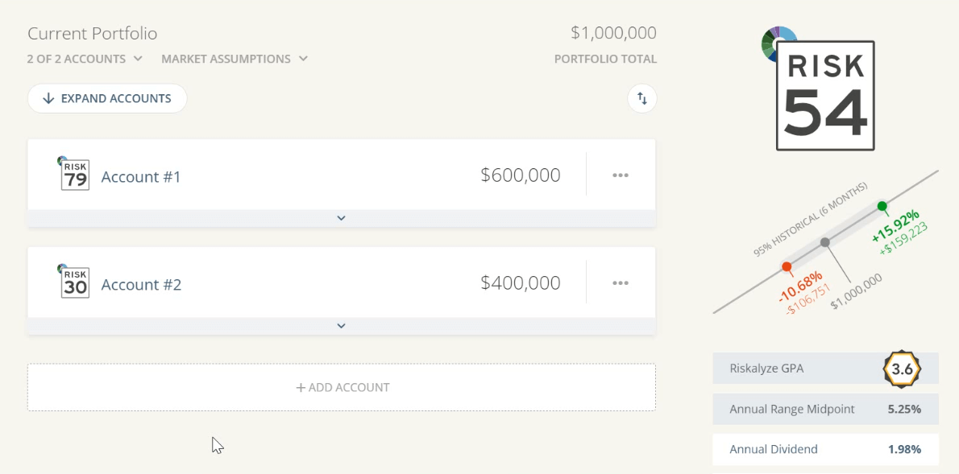959x474 pixels.
Task: Open the three-dot menu for Account #1
Action: (620, 175)
